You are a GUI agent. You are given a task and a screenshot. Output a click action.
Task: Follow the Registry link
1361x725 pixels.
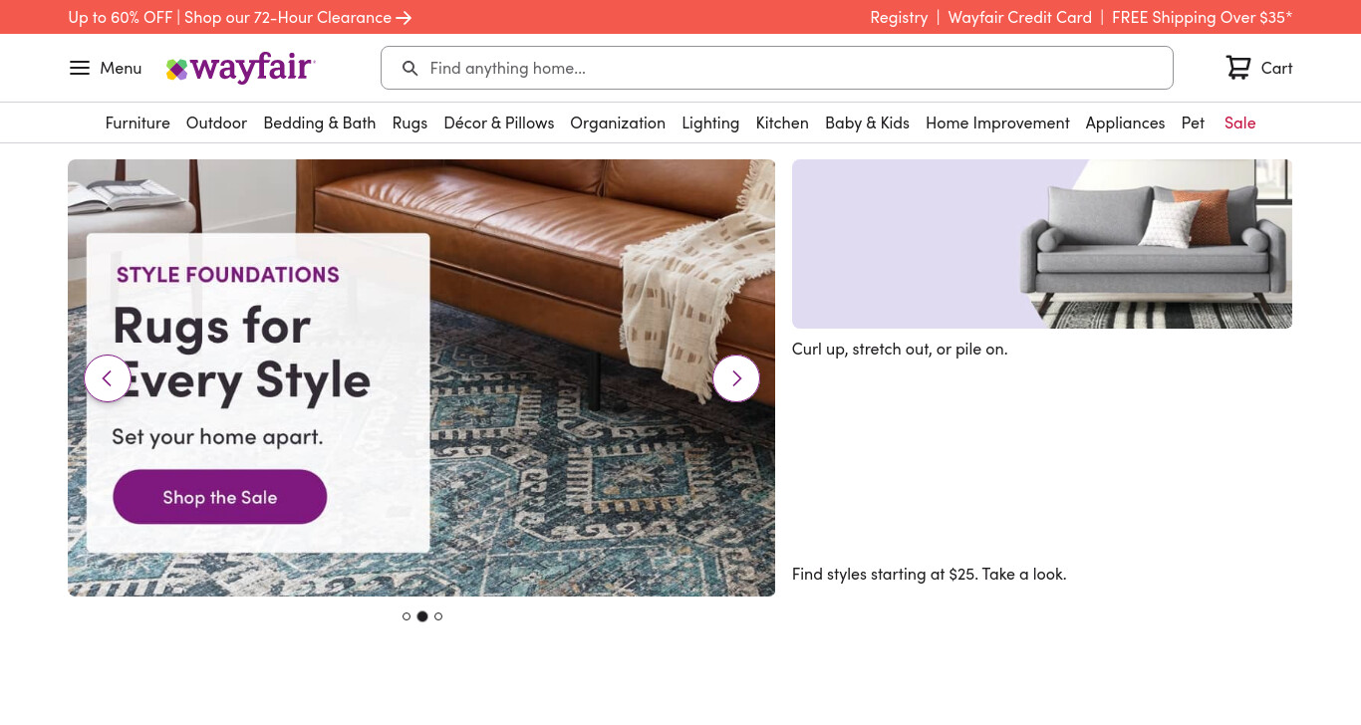pyautogui.click(x=899, y=17)
